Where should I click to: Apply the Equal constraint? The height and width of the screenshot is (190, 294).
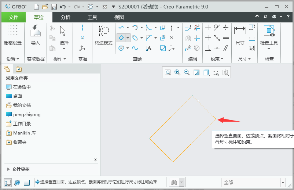click(226, 38)
